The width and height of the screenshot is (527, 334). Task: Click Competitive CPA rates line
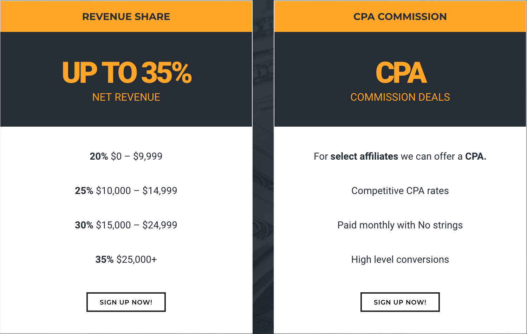400,191
